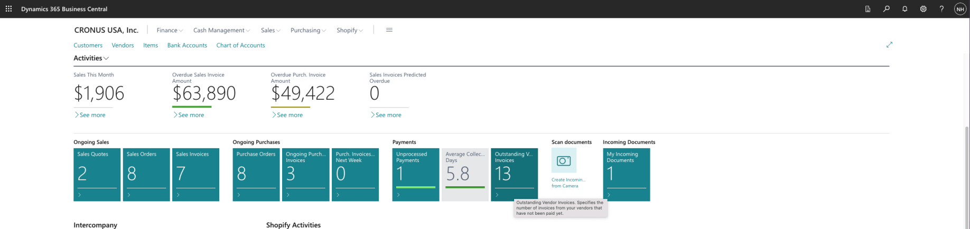Click the search magnifier icon

pos(886,9)
